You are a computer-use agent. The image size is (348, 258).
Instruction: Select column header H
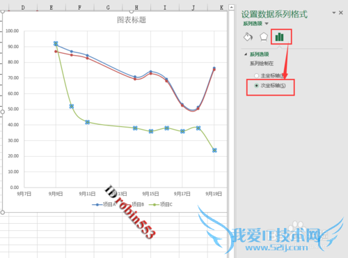(x=136, y=8)
